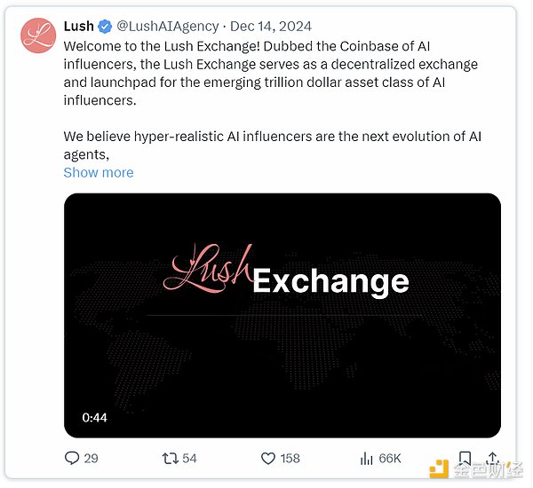
Task: Click the reply count 29
Action: (91, 459)
